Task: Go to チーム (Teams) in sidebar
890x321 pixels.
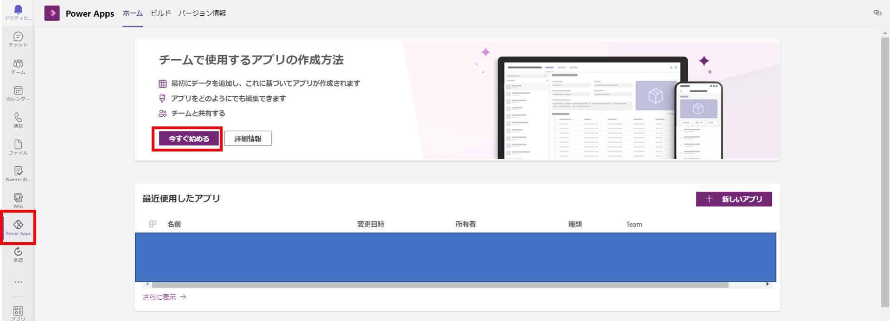Action: (x=18, y=66)
